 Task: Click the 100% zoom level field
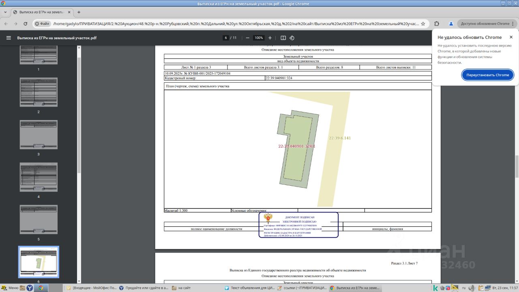pos(259,38)
